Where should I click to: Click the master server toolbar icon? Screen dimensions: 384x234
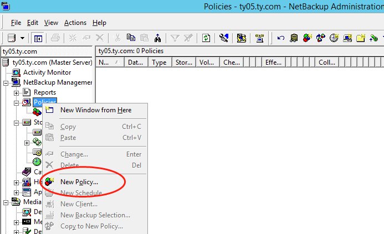point(12,38)
